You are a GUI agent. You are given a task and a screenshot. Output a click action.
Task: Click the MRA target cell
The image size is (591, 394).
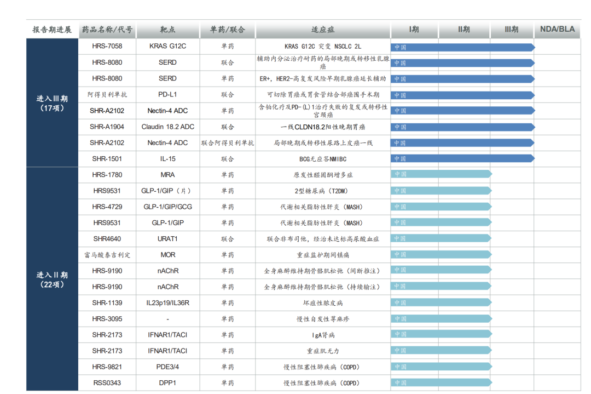click(x=168, y=175)
